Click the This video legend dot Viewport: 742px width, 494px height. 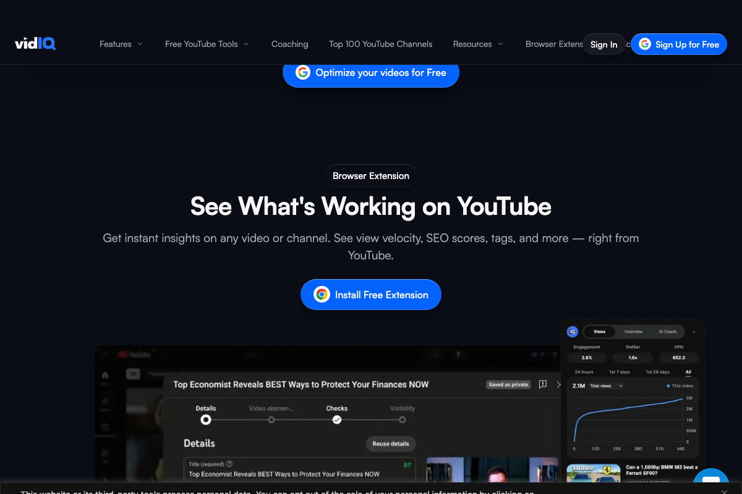pos(668,386)
